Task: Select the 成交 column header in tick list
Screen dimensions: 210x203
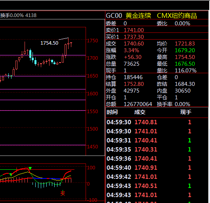Action: tap(140, 112)
